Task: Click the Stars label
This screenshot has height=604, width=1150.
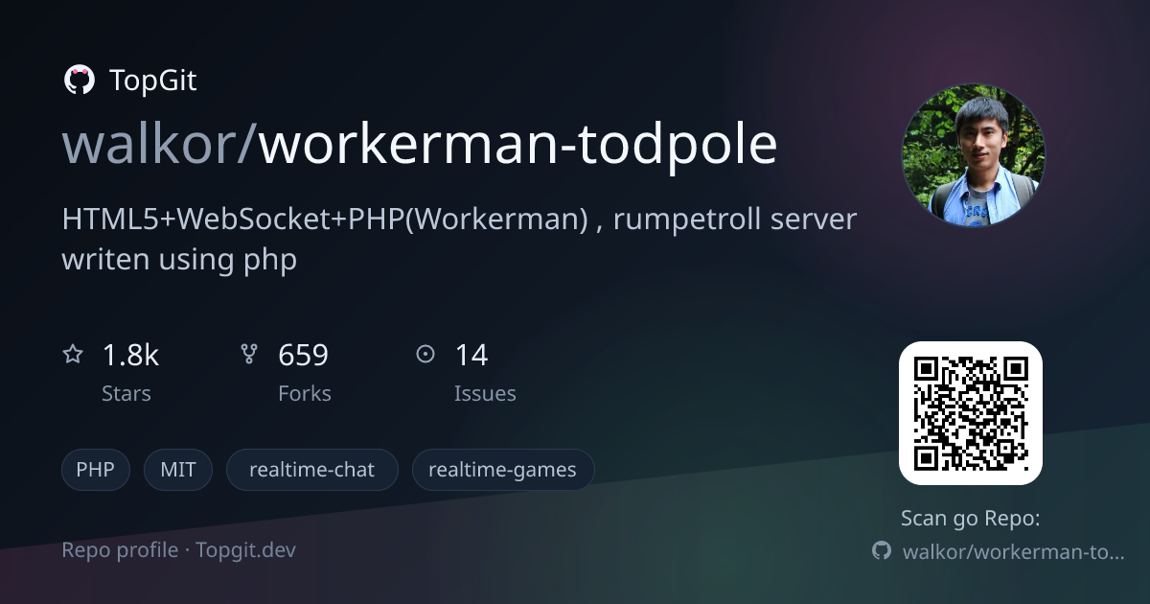Action: click(x=126, y=393)
